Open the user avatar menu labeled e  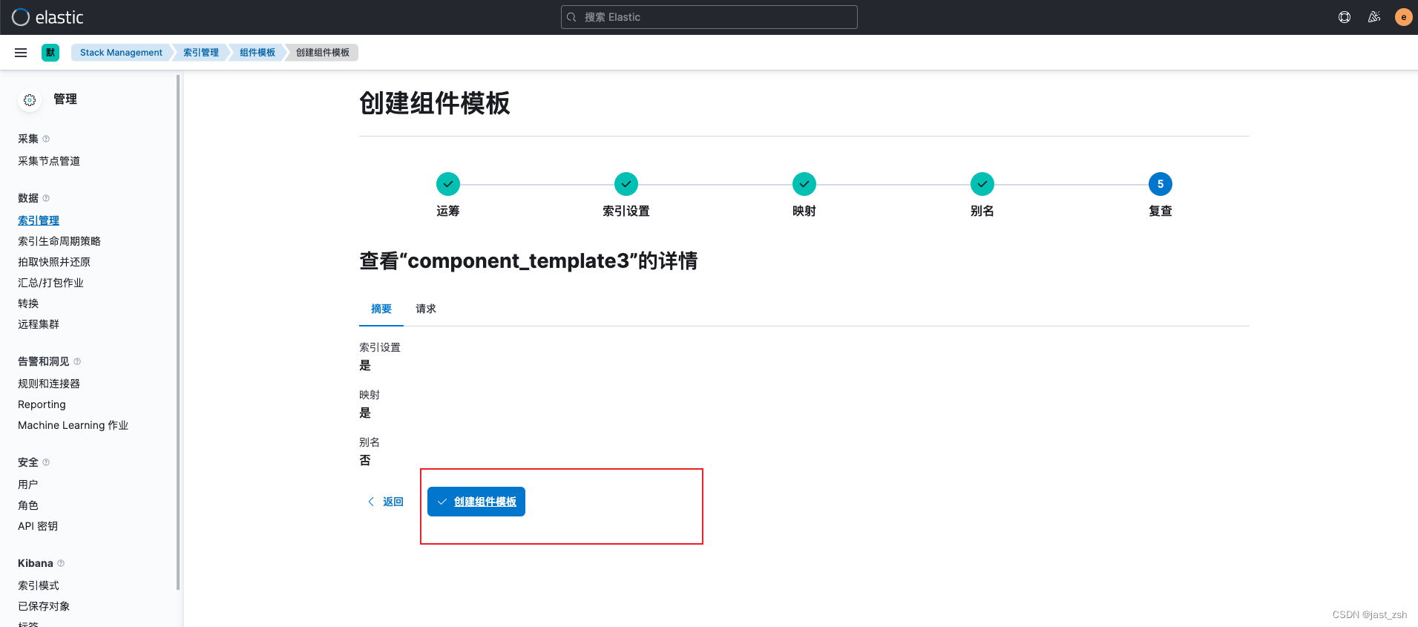pos(1403,17)
